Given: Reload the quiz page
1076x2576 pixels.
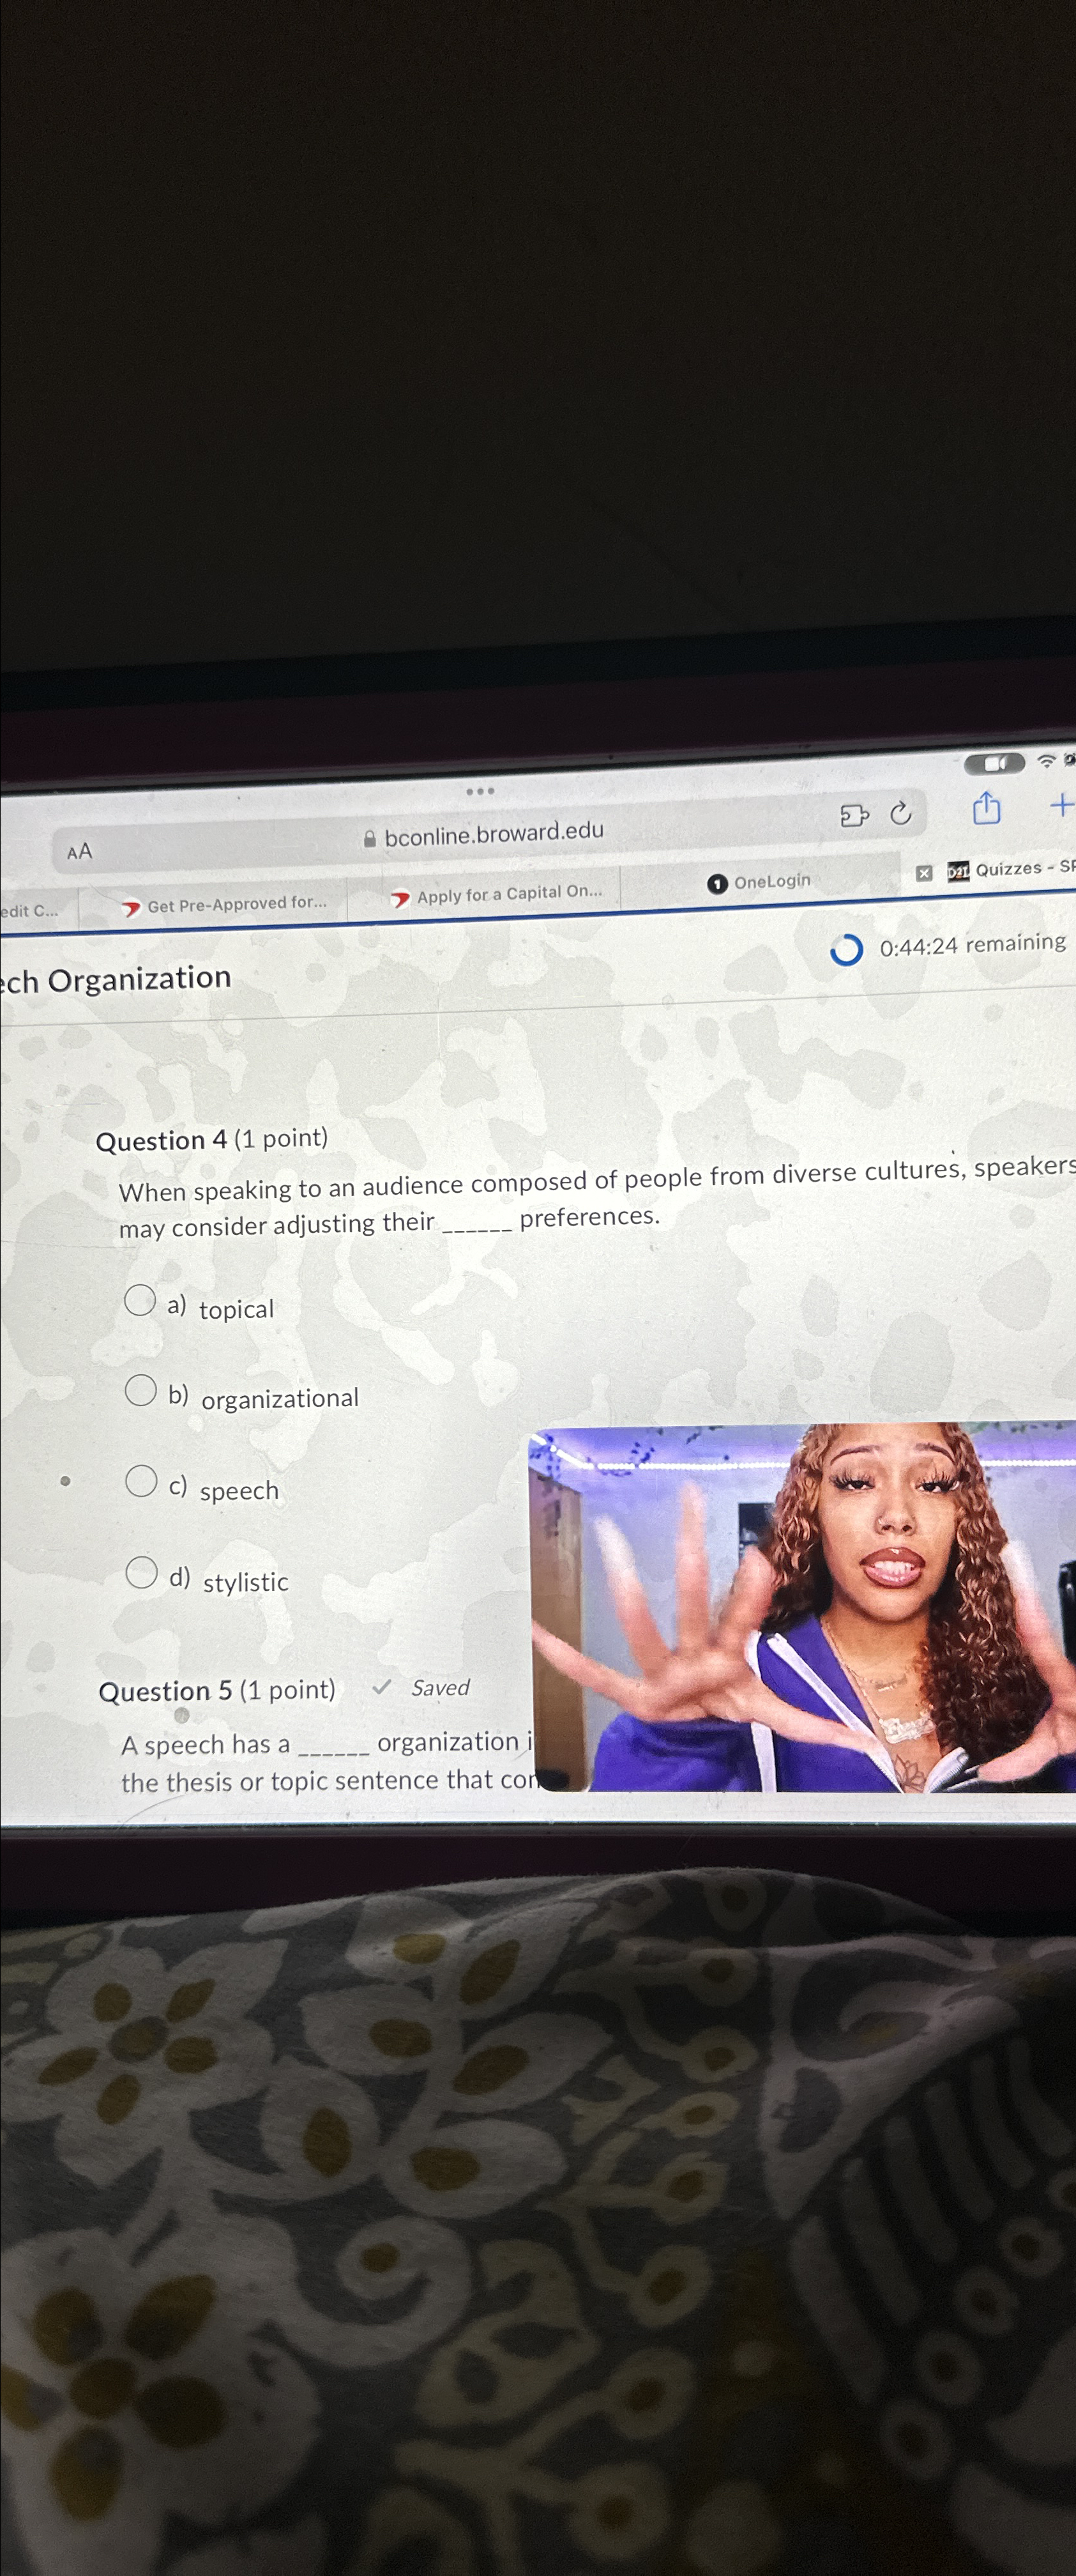Looking at the screenshot, I should pyautogui.click(x=900, y=813).
